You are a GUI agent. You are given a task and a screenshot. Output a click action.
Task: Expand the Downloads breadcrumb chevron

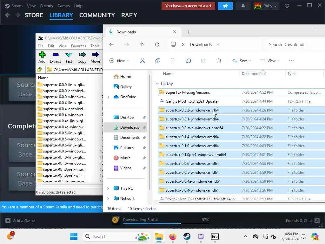218,44
